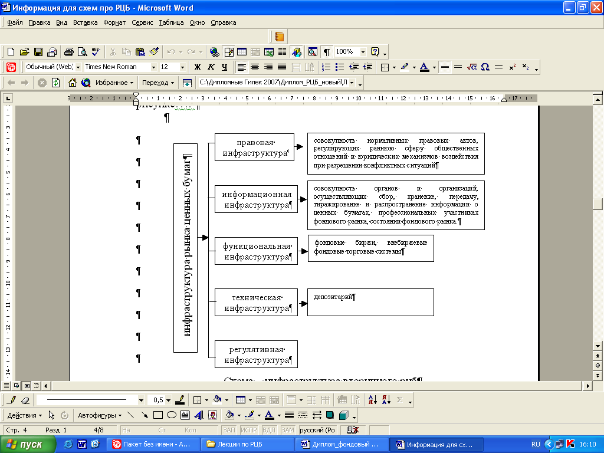Create a new blank document
The width and height of the screenshot is (604, 453).
pyautogui.click(x=11, y=52)
